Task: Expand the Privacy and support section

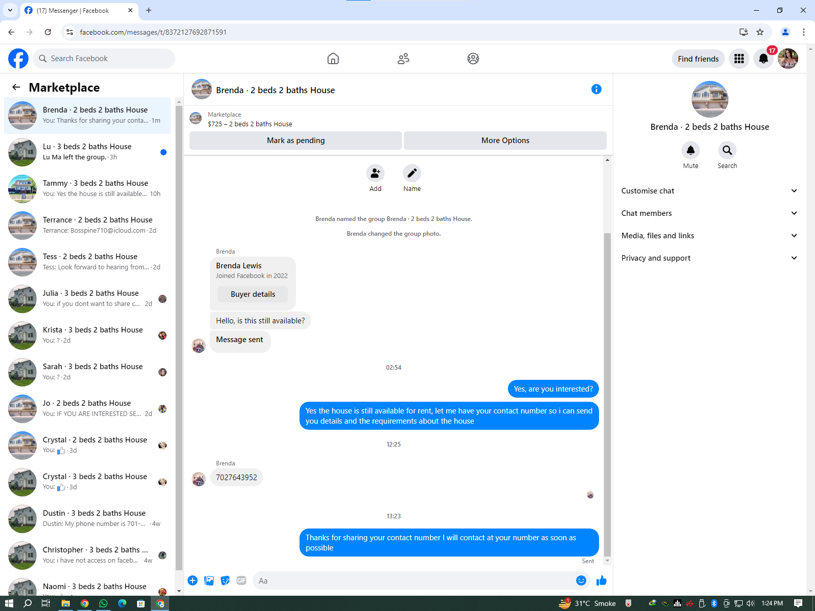Action: tap(709, 258)
